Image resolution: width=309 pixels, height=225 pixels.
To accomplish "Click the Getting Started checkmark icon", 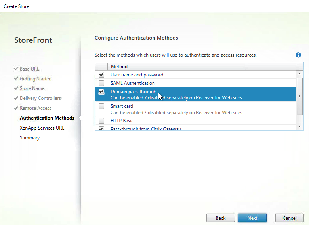I will 16,78.
